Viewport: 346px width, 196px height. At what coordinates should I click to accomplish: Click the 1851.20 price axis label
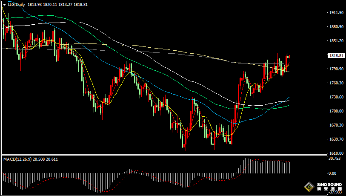[x=336, y=41]
